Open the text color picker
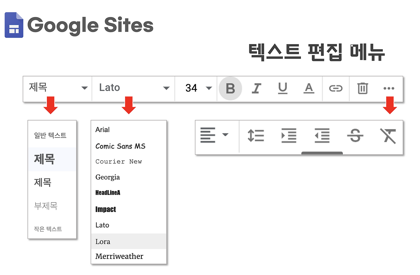 [309, 88]
